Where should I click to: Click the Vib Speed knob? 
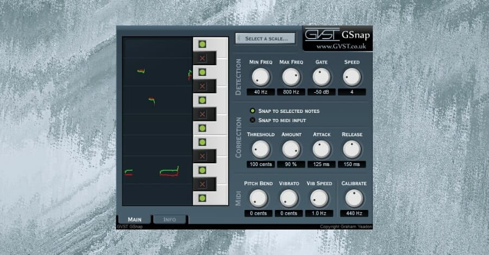319,199
